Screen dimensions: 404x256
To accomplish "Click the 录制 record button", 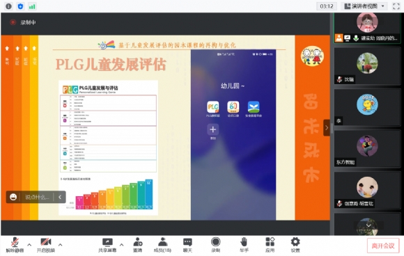I will [x=216, y=245].
